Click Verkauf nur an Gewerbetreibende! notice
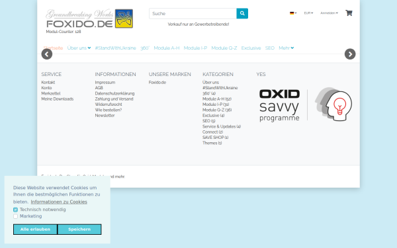This screenshot has width=397, height=248. (198, 24)
